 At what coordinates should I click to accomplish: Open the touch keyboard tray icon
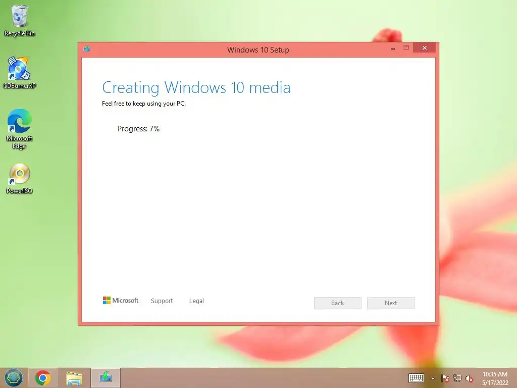pos(416,378)
